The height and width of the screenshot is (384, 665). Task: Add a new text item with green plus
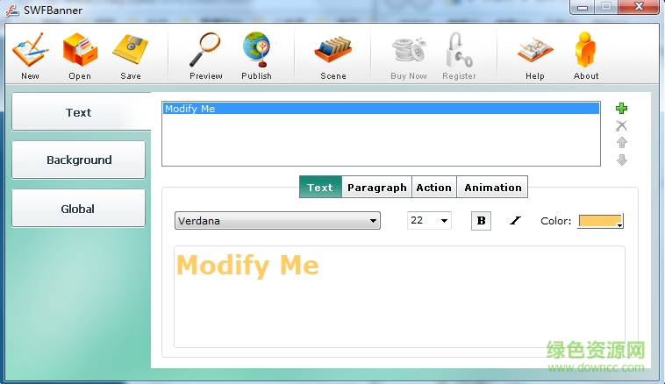pos(622,109)
